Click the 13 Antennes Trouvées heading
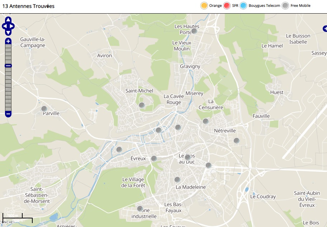327x227 pixels. coord(28,6)
